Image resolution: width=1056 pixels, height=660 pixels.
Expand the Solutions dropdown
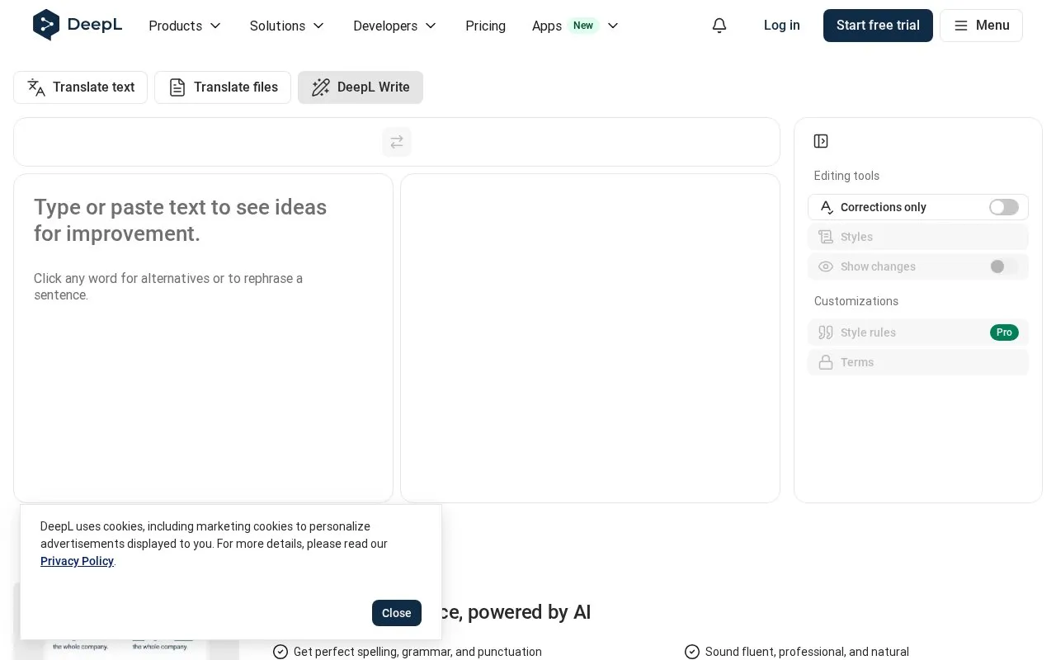[x=288, y=26]
